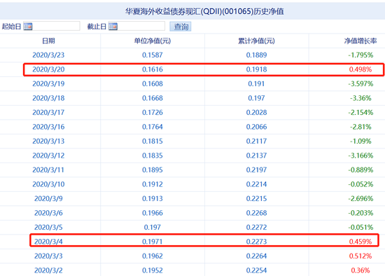
Task: Click cumulative net value 0.2028
Action: 256,113
